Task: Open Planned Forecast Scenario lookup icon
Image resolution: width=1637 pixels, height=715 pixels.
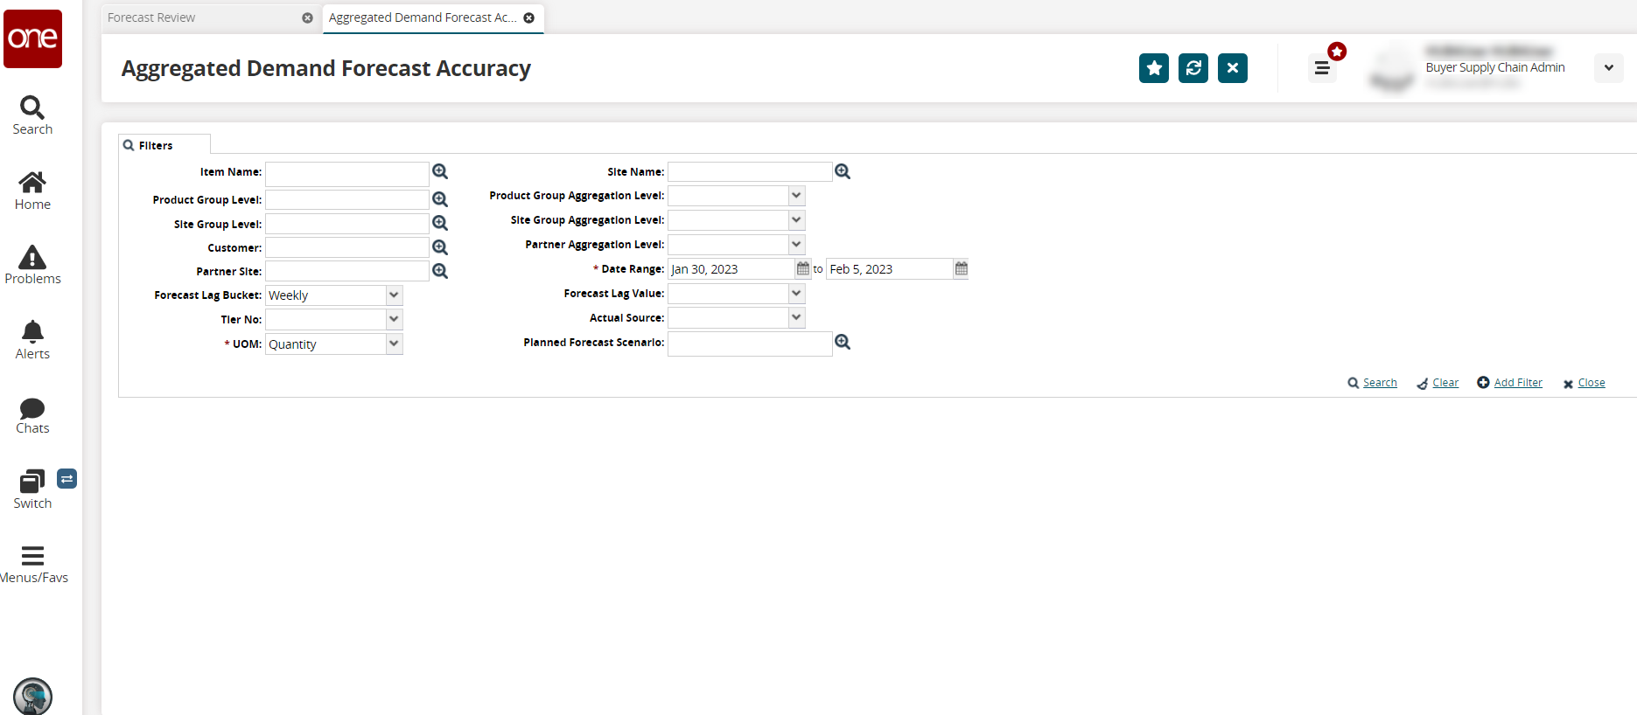Action: coord(843,342)
